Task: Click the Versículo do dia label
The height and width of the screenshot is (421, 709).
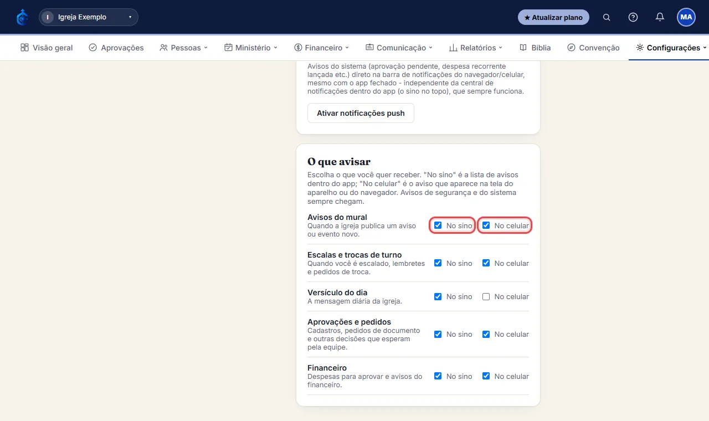Action: (x=337, y=292)
